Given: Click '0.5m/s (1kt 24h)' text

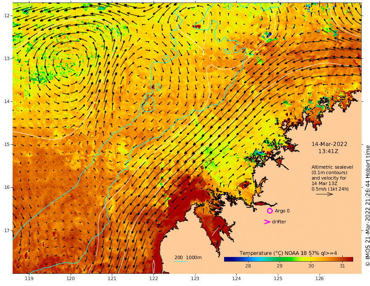Looking at the screenshot, I should coord(330,189).
